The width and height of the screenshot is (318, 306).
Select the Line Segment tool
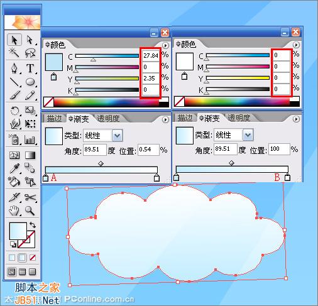pos(14,82)
